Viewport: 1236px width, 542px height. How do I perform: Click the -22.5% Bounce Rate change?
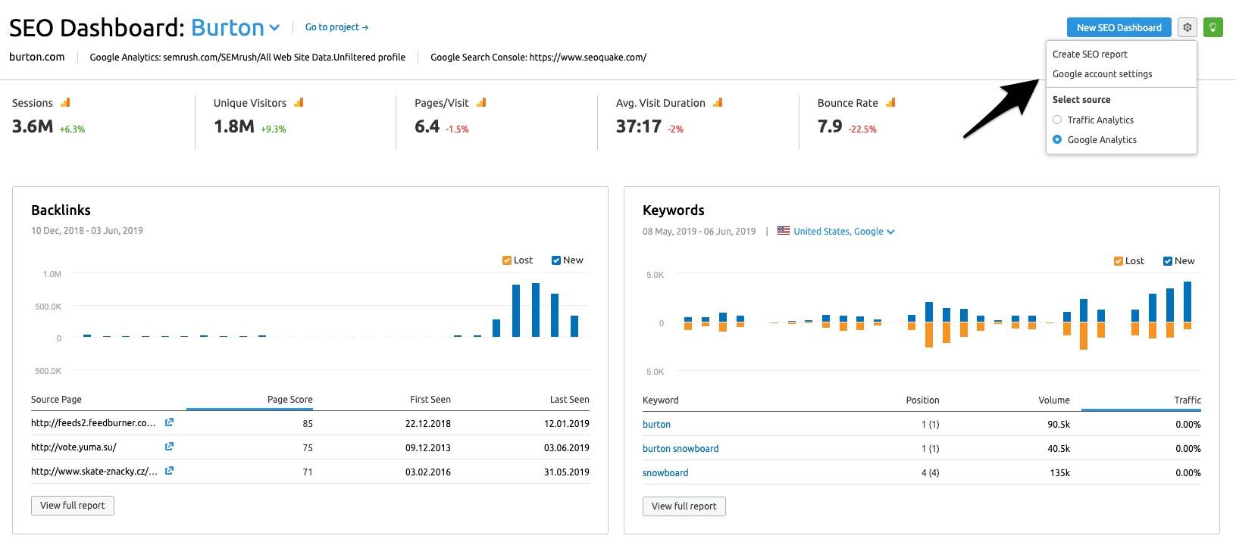click(x=862, y=129)
